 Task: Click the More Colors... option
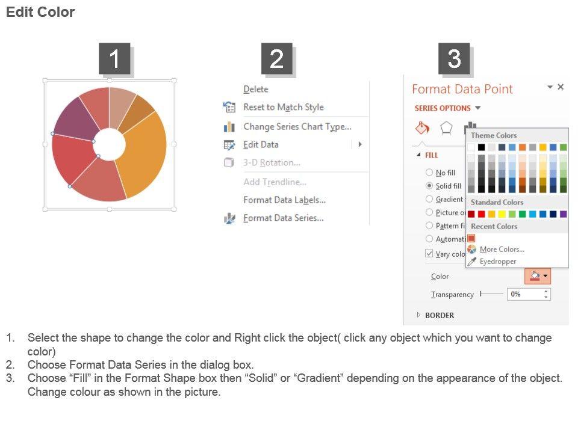tap(502, 249)
